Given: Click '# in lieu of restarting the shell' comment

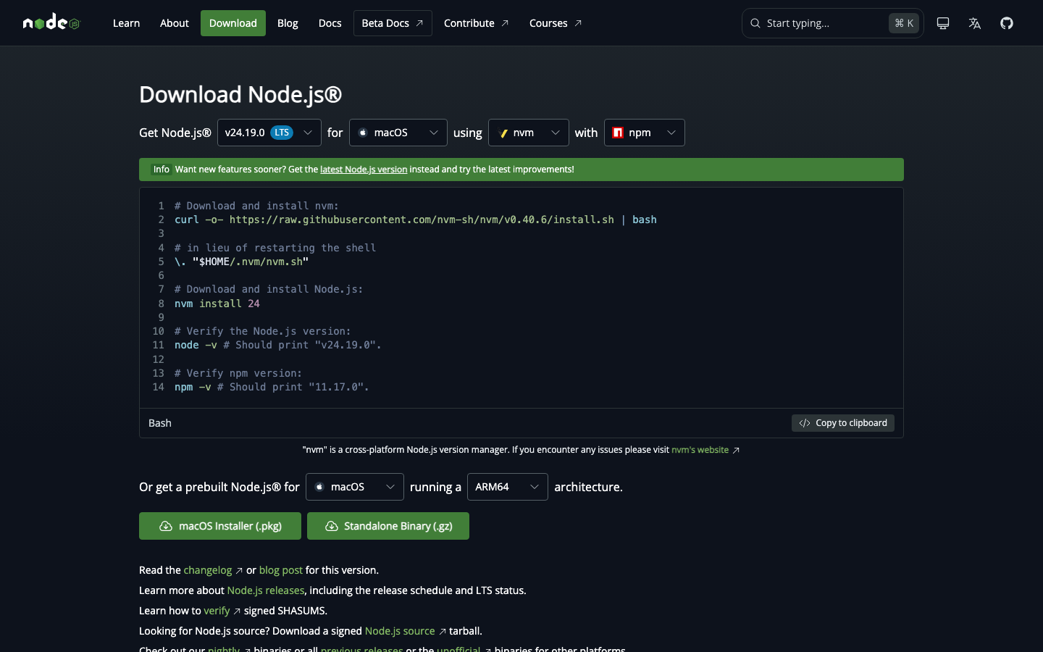Looking at the screenshot, I should [x=275, y=248].
